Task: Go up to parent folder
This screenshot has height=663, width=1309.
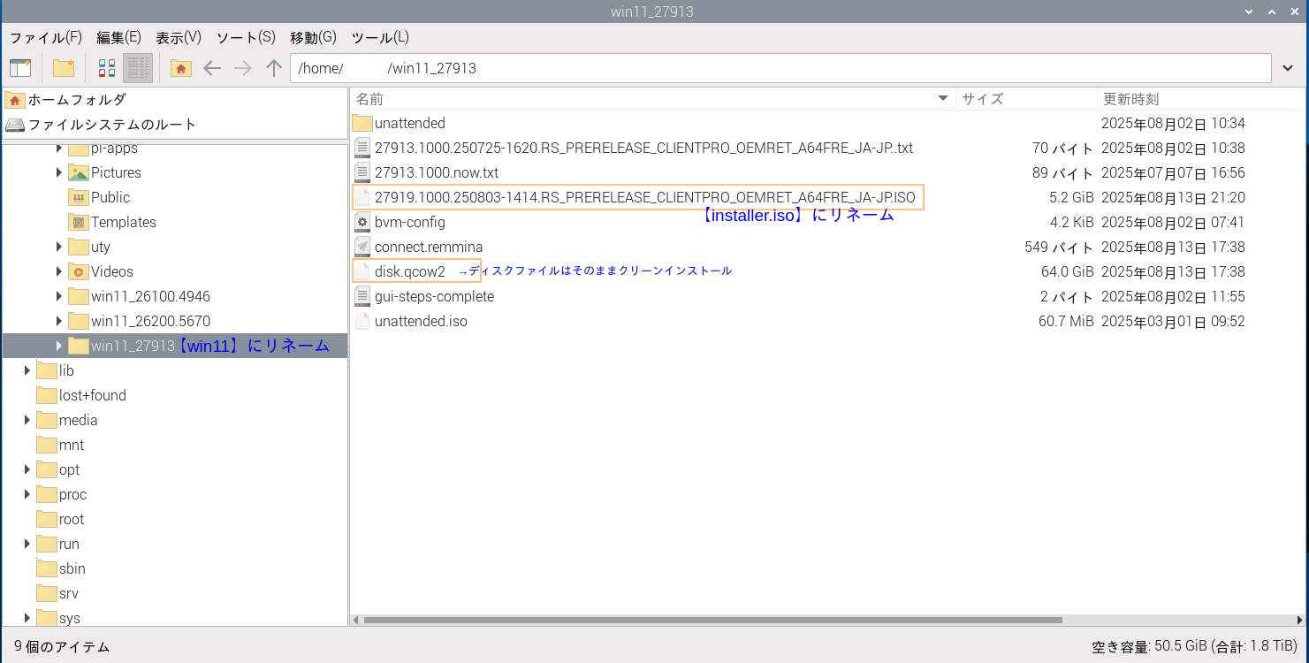Action: coord(274,68)
